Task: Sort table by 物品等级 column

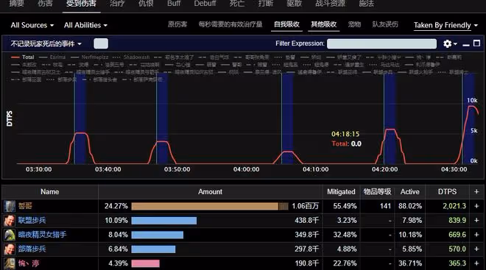Action: coord(377,192)
